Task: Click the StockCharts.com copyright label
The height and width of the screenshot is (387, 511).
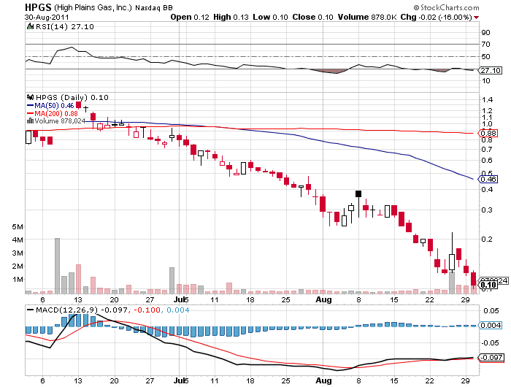Action: click(446, 7)
